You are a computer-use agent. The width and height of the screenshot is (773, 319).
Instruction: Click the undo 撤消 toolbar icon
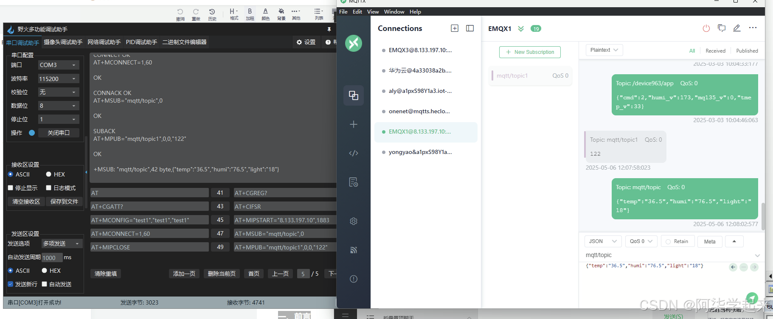180,14
